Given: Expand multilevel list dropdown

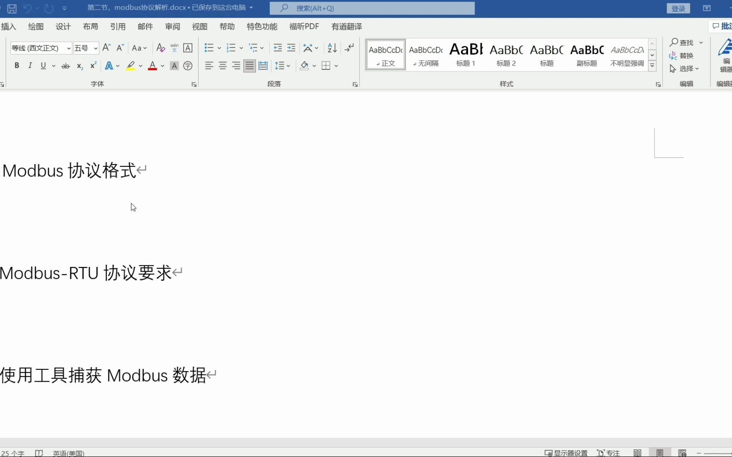Looking at the screenshot, I should pos(262,48).
